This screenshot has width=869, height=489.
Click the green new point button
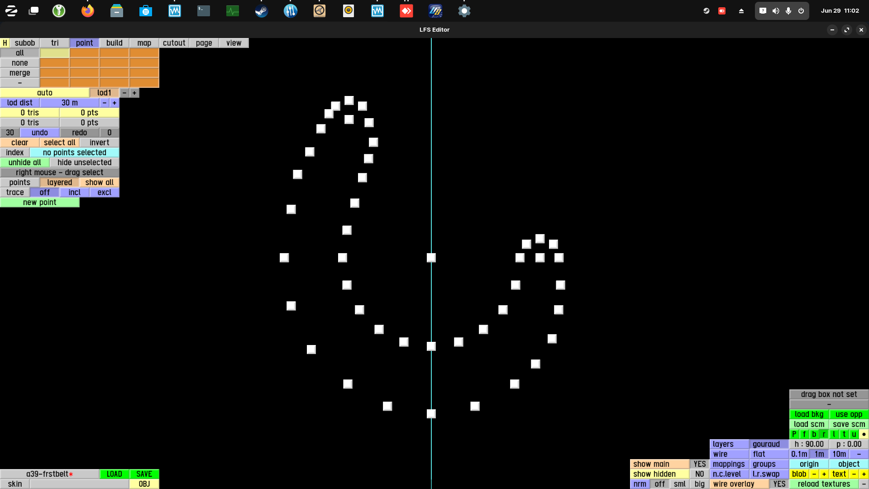[40, 202]
